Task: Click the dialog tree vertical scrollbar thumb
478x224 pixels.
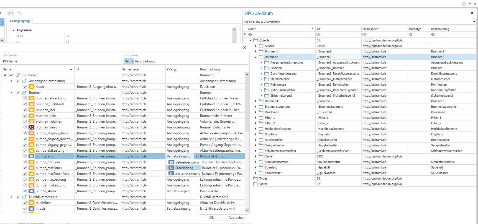Action: (247, 104)
